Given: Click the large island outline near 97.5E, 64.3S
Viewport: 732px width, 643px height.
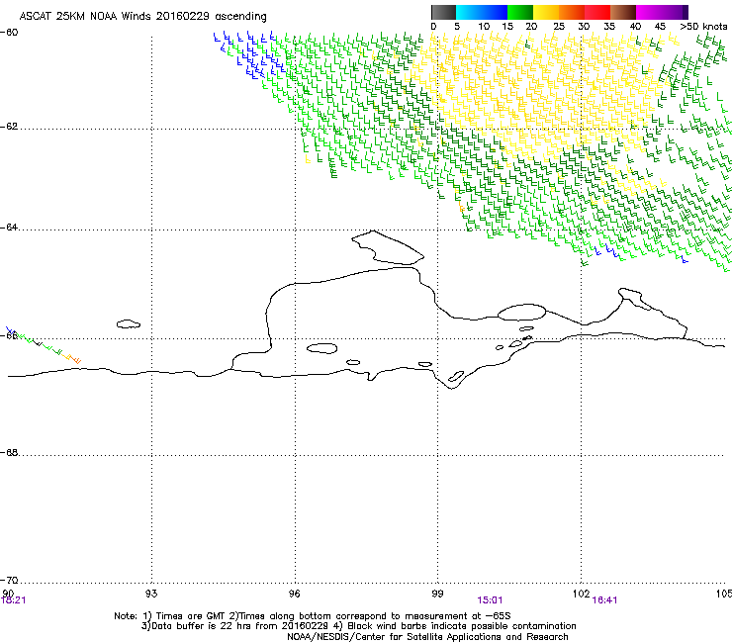Looking at the screenshot, I should click(x=388, y=247).
